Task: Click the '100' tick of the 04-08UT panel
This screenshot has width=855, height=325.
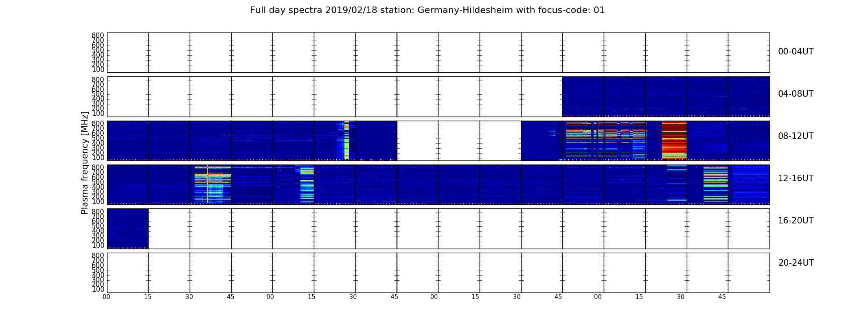Action: click(x=98, y=113)
